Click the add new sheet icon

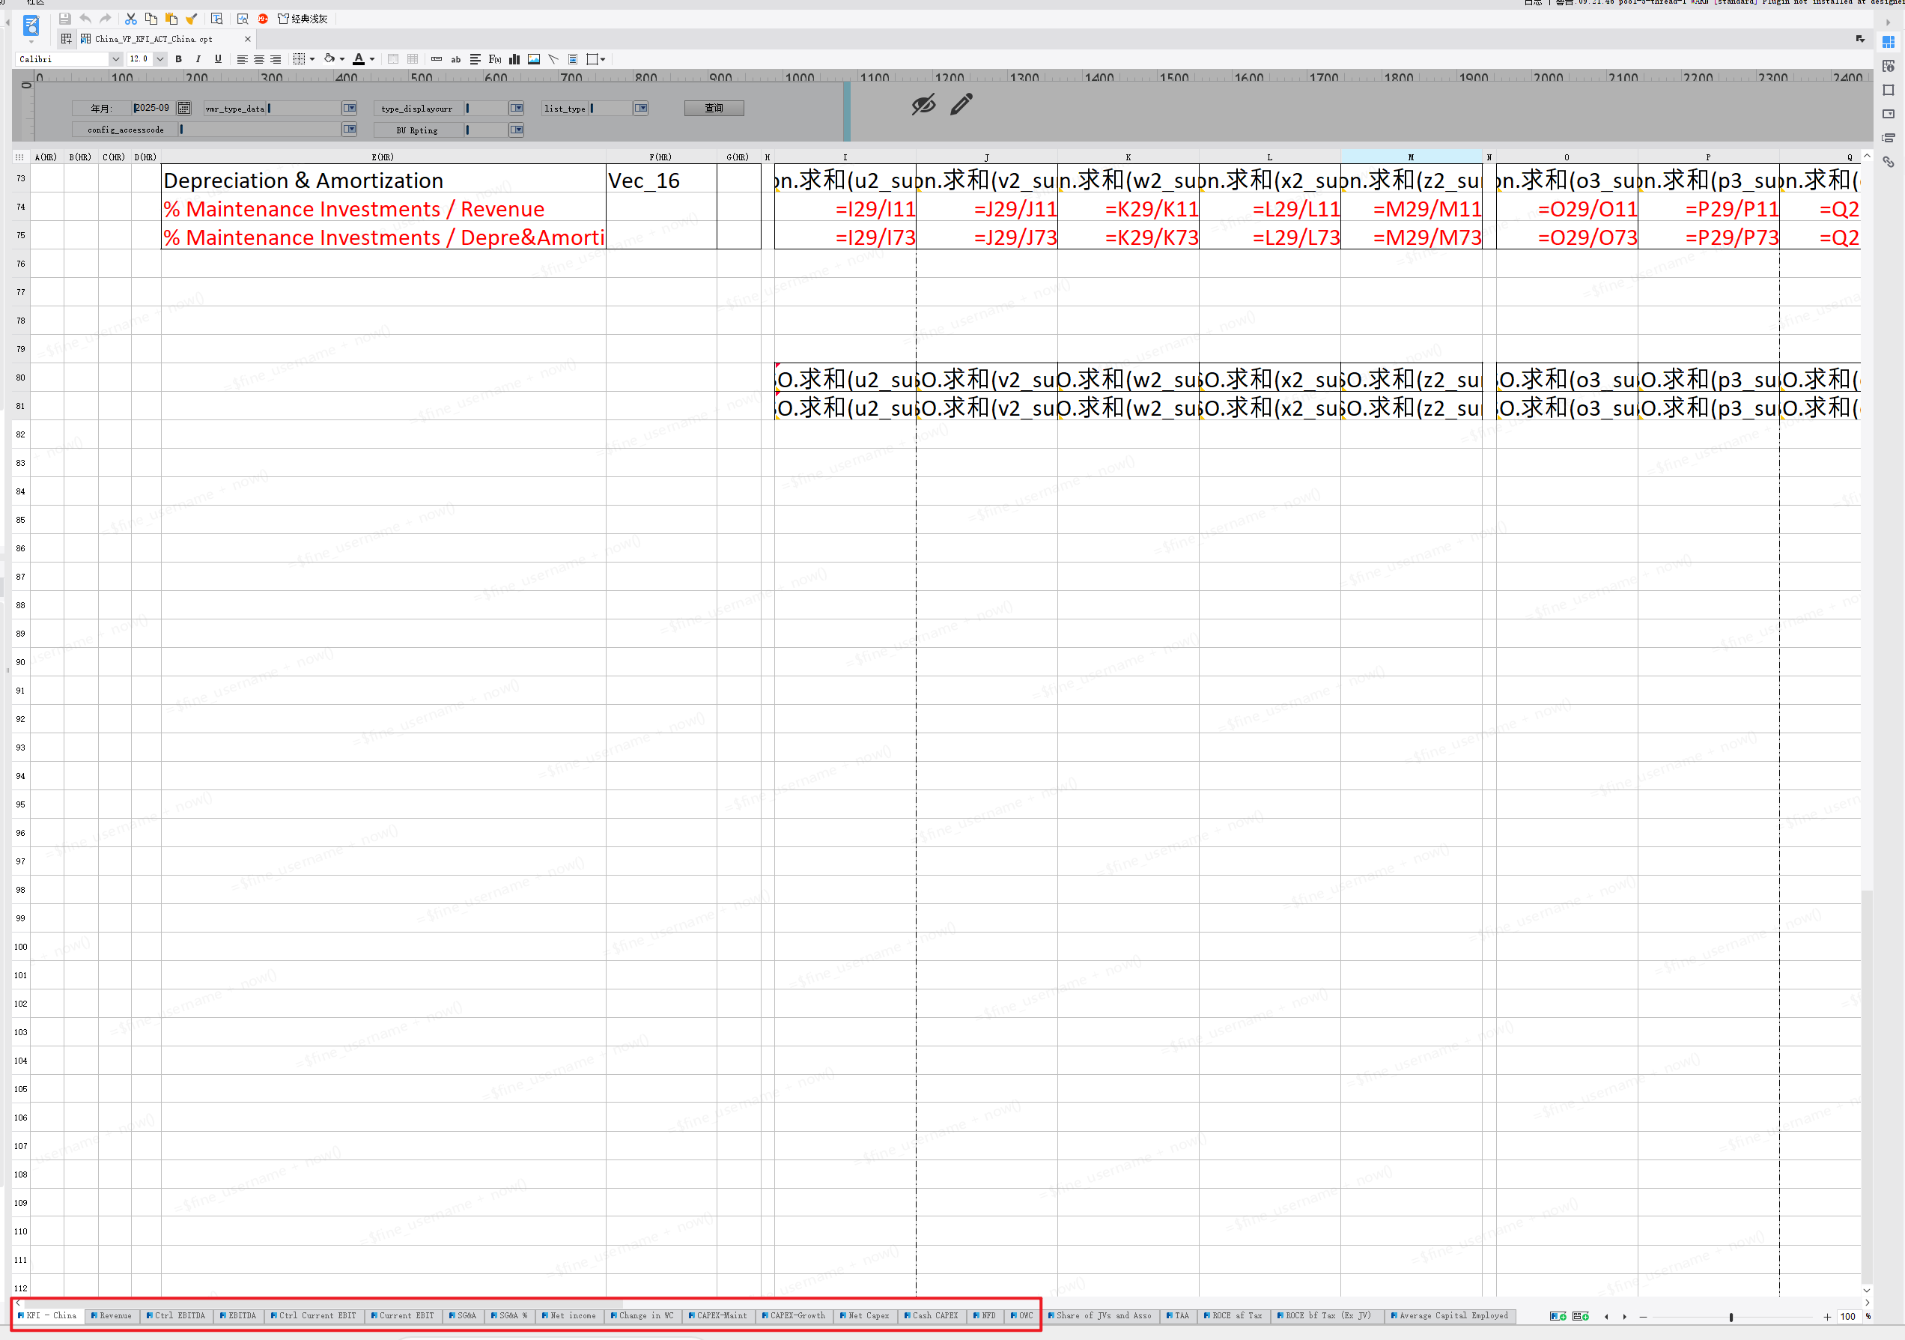(1558, 1316)
